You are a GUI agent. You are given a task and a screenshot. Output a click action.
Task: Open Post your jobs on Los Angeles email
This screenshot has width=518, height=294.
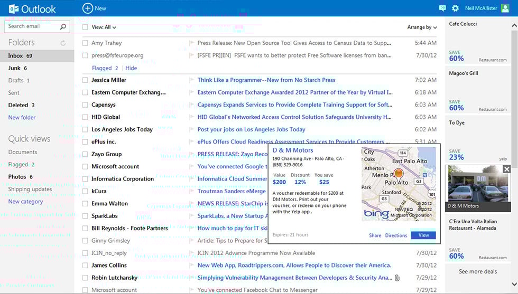(252, 129)
